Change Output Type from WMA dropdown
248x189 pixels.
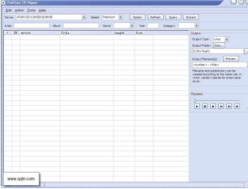point(227,39)
